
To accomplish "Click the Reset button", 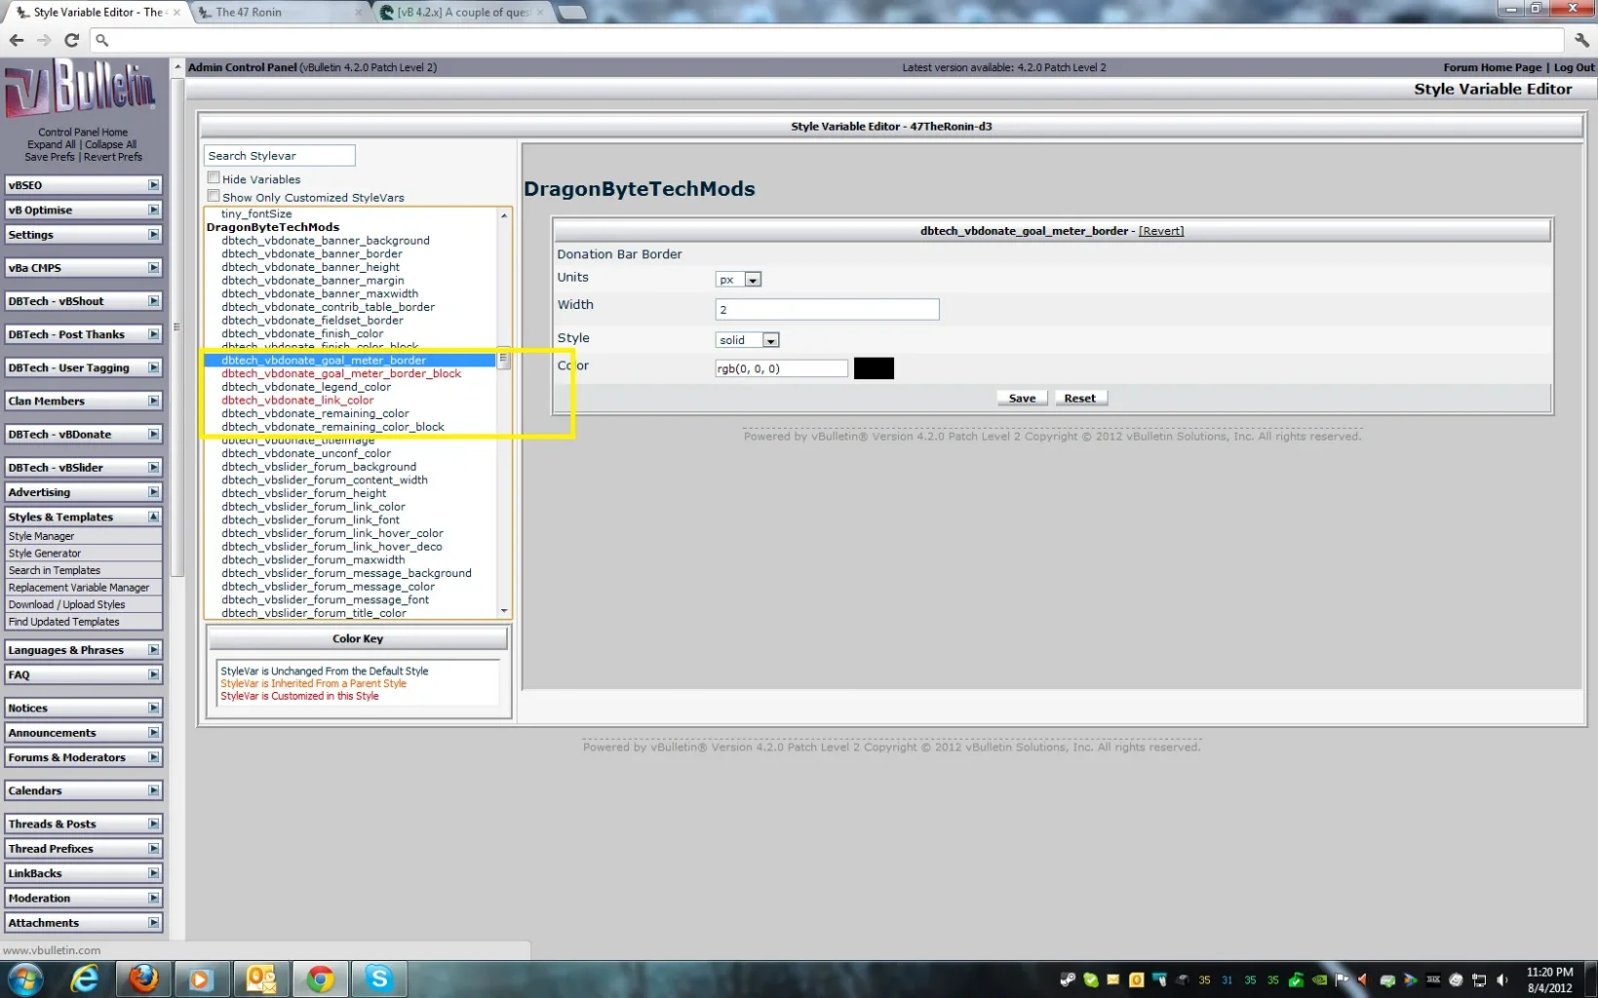I will [x=1079, y=399].
